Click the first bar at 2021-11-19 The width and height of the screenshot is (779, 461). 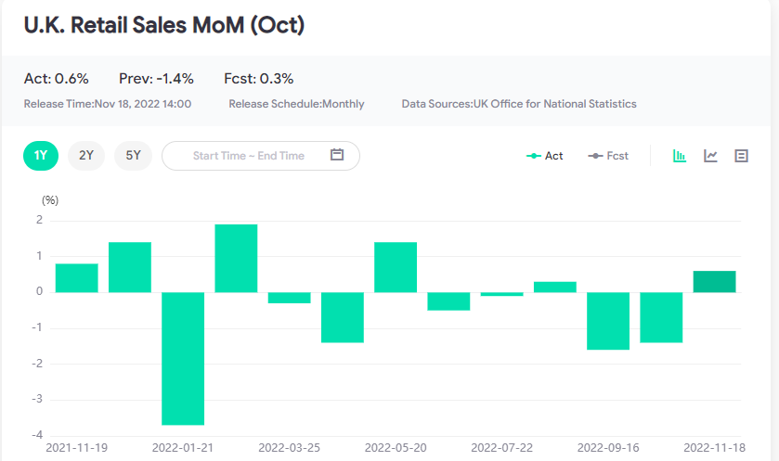coord(76,278)
